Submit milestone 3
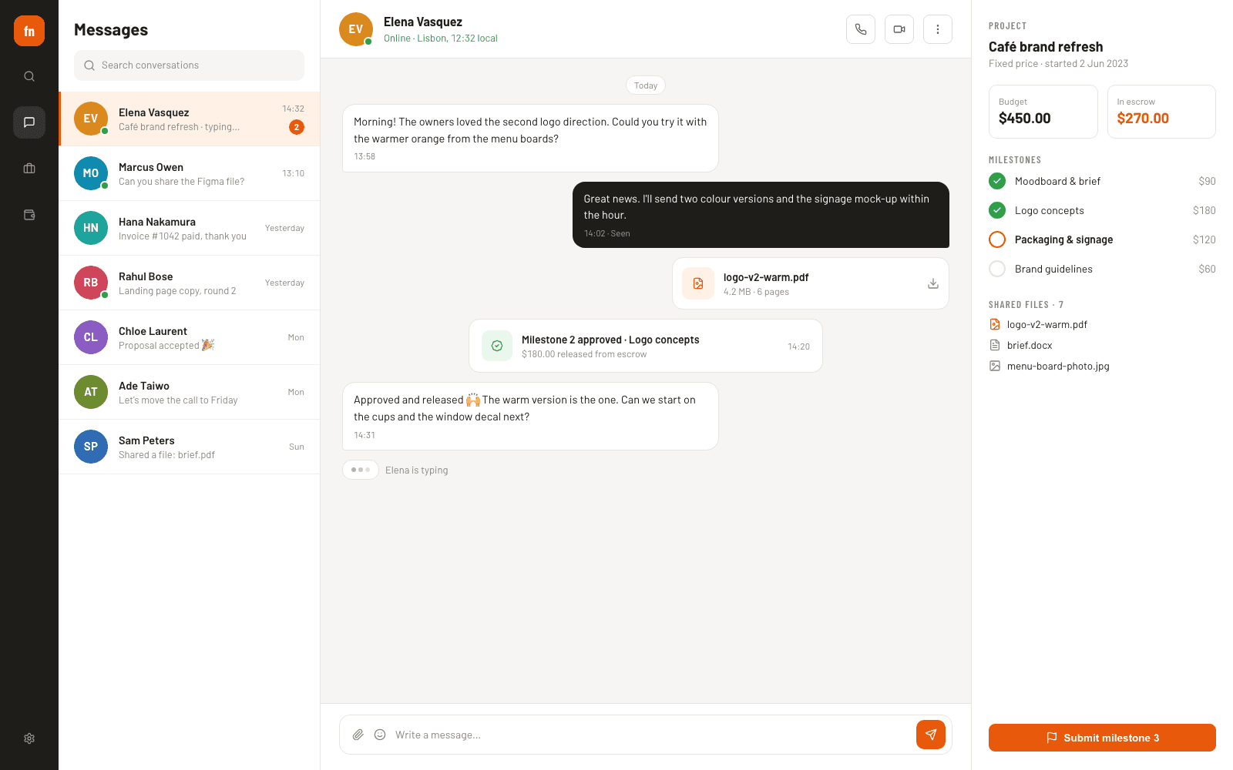 click(x=1102, y=738)
